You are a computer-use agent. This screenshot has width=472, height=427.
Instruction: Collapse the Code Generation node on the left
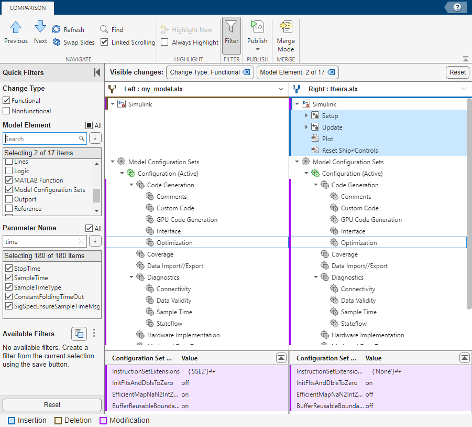point(131,185)
